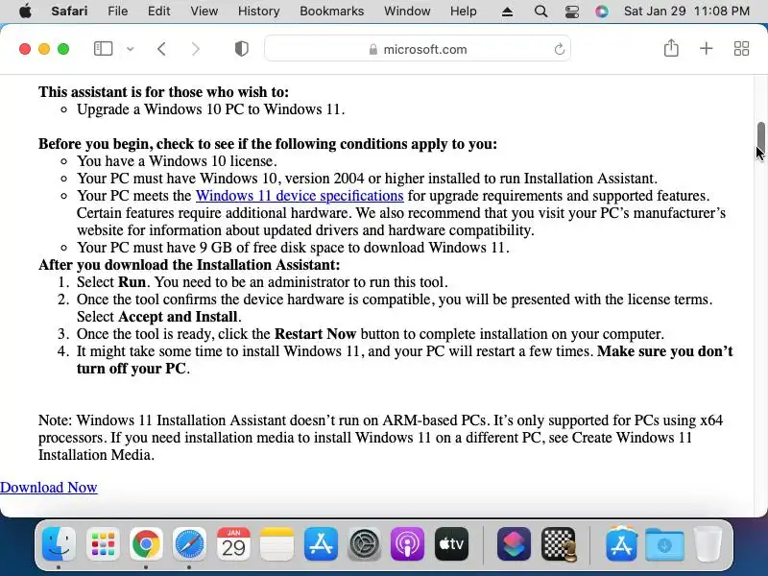Go back to the previous page
768x576 pixels.
point(161,49)
